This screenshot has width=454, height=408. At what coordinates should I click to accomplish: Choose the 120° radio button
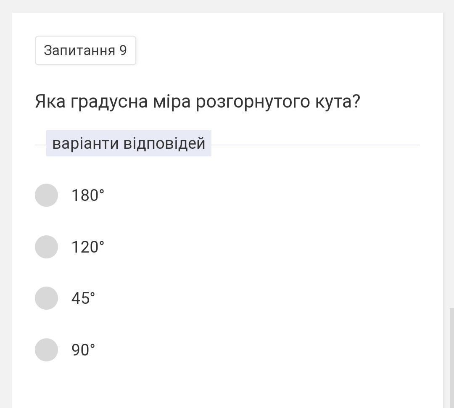(46, 247)
